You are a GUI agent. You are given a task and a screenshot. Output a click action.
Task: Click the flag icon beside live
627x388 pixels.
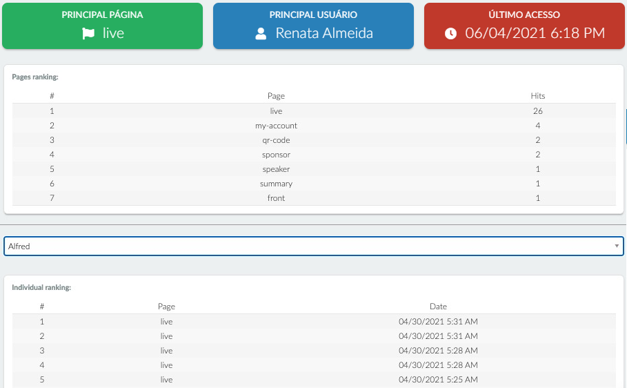pos(88,33)
